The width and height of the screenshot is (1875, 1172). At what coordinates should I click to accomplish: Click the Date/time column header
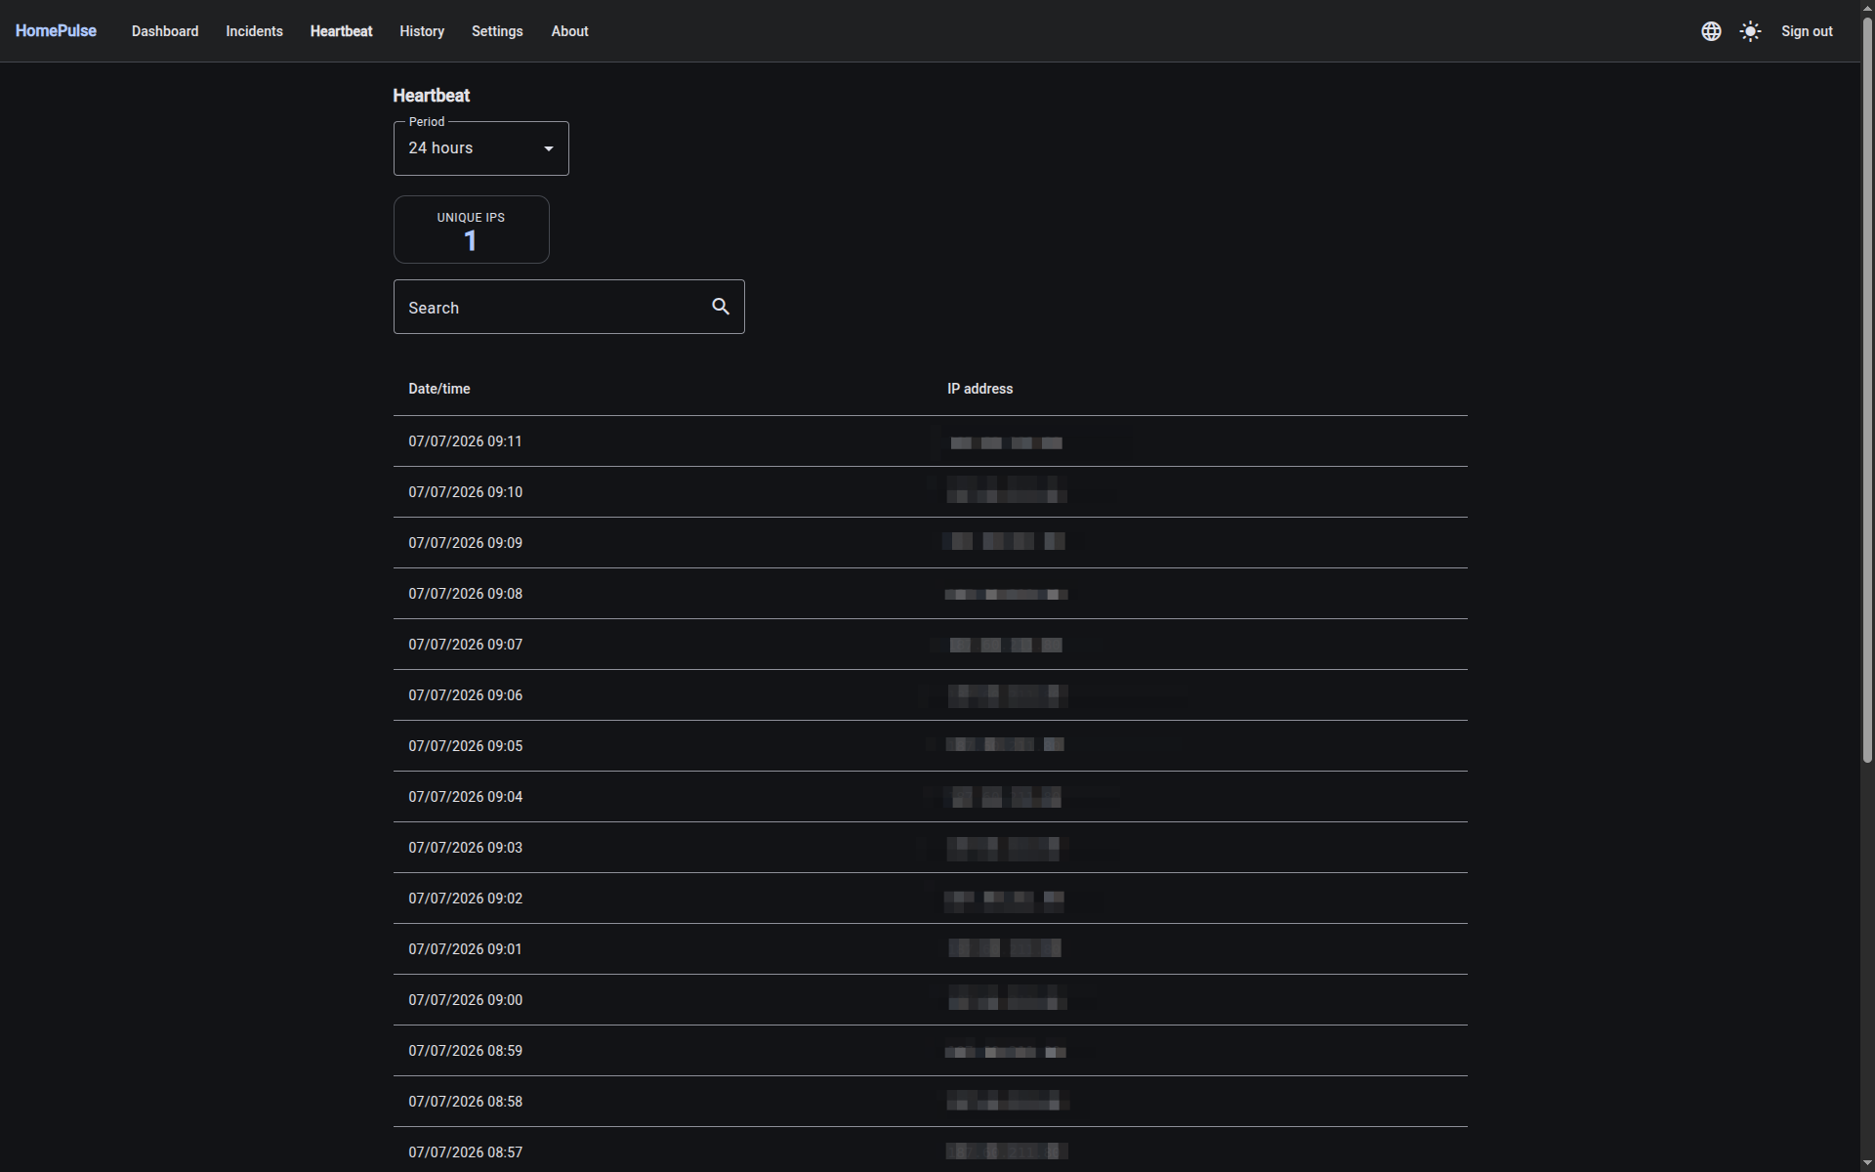point(438,389)
